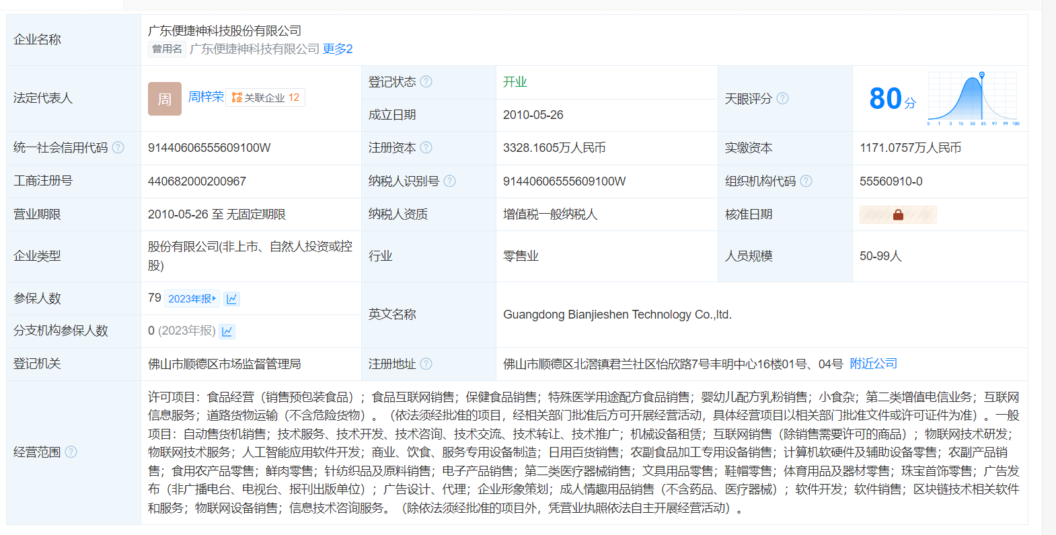Screen dimensions: 1056x535
Task: Click the lock icon for 核准日期
Action: tap(898, 215)
